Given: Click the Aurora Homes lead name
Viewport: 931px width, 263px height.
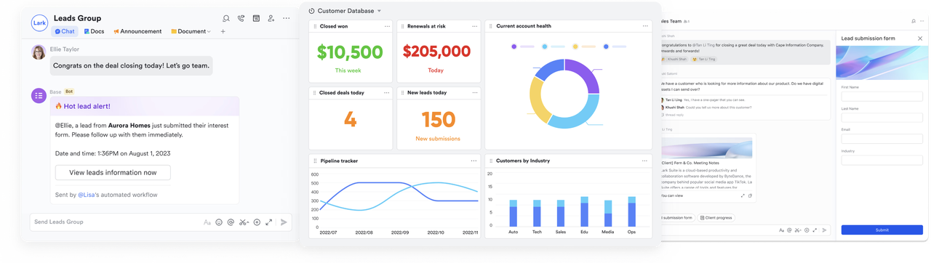Looking at the screenshot, I should click(x=129, y=125).
